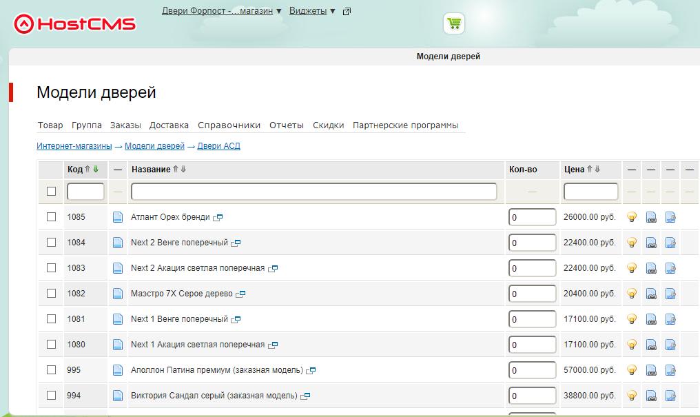This screenshot has height=417, width=700.
Task: Open product Next 2 Акация светлая поперечная
Action: click(x=198, y=268)
